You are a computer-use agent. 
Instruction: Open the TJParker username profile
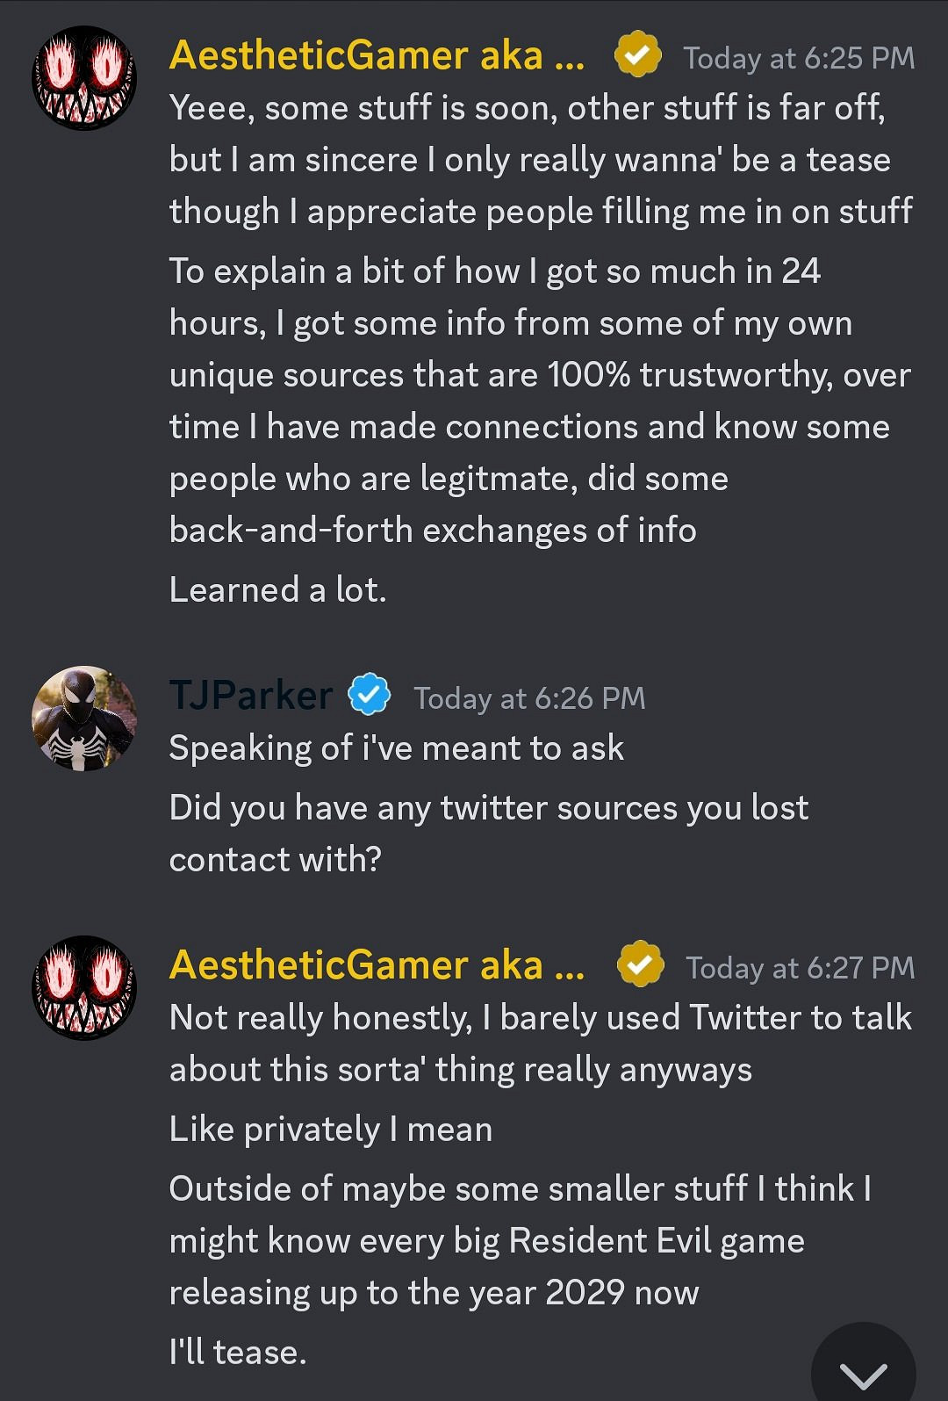pos(251,695)
